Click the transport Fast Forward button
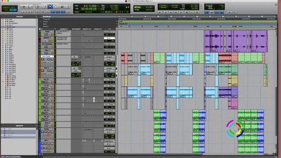Viewport: 281px width, 158px height. pos(176,12)
